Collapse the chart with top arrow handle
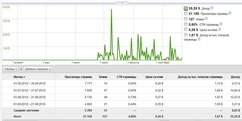242x121 pixels. tap(122, 3)
